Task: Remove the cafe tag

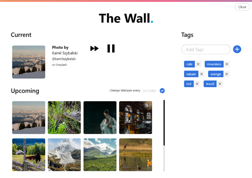Action: [x=198, y=64]
